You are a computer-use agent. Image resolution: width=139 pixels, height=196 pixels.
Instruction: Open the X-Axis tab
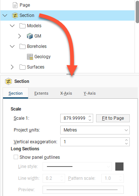(x=66, y=93)
